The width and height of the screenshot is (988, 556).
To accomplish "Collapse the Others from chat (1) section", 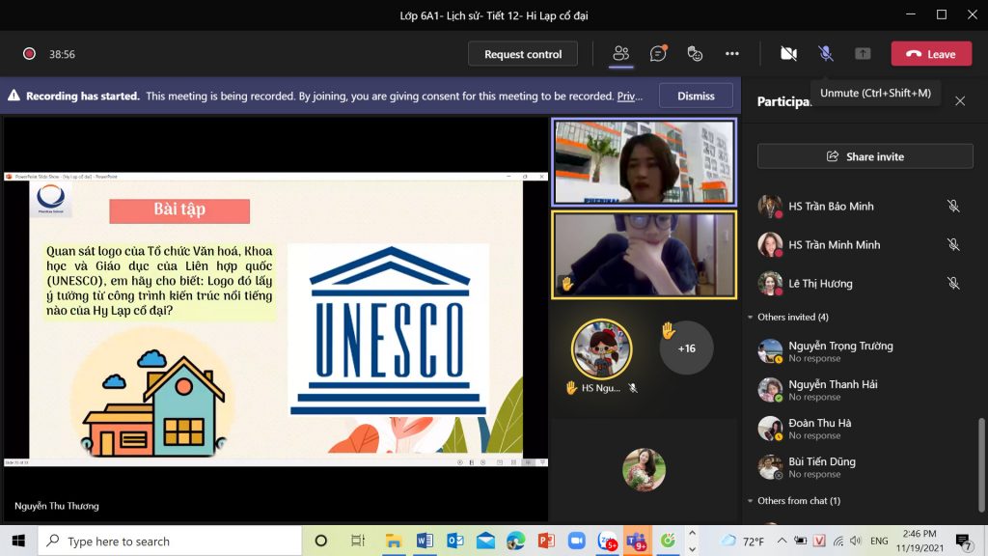I will coord(751,501).
